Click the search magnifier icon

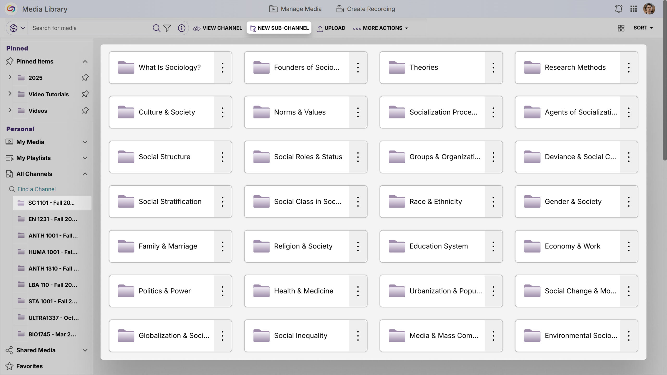point(156,28)
